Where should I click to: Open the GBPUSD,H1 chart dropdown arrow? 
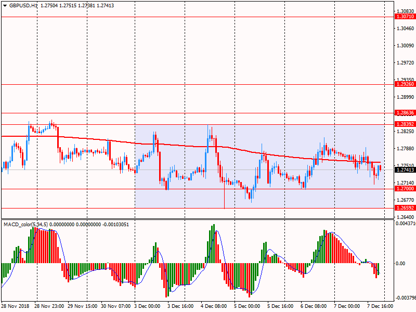pyautogui.click(x=4, y=5)
